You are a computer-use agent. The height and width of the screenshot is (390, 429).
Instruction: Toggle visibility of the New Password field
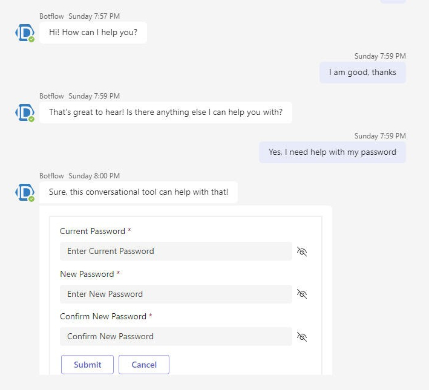(x=302, y=294)
